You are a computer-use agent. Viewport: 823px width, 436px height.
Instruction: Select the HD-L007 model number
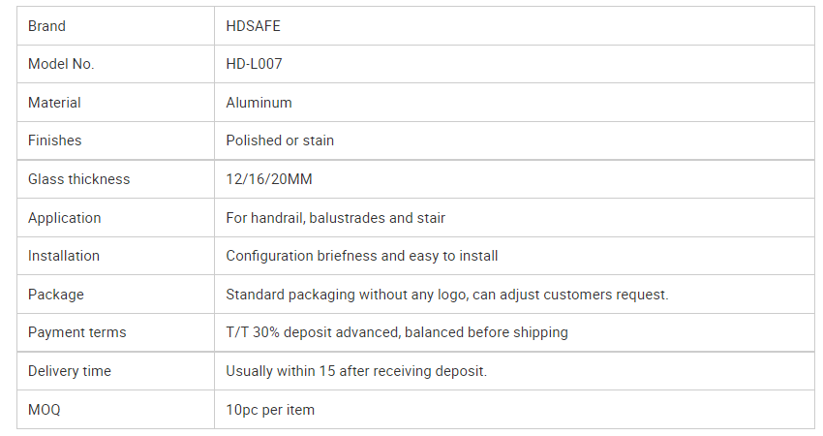(254, 64)
